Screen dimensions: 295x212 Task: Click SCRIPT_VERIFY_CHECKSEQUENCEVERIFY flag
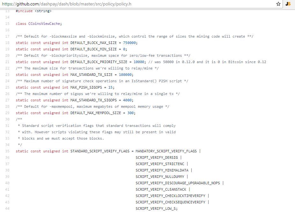tap(170, 202)
